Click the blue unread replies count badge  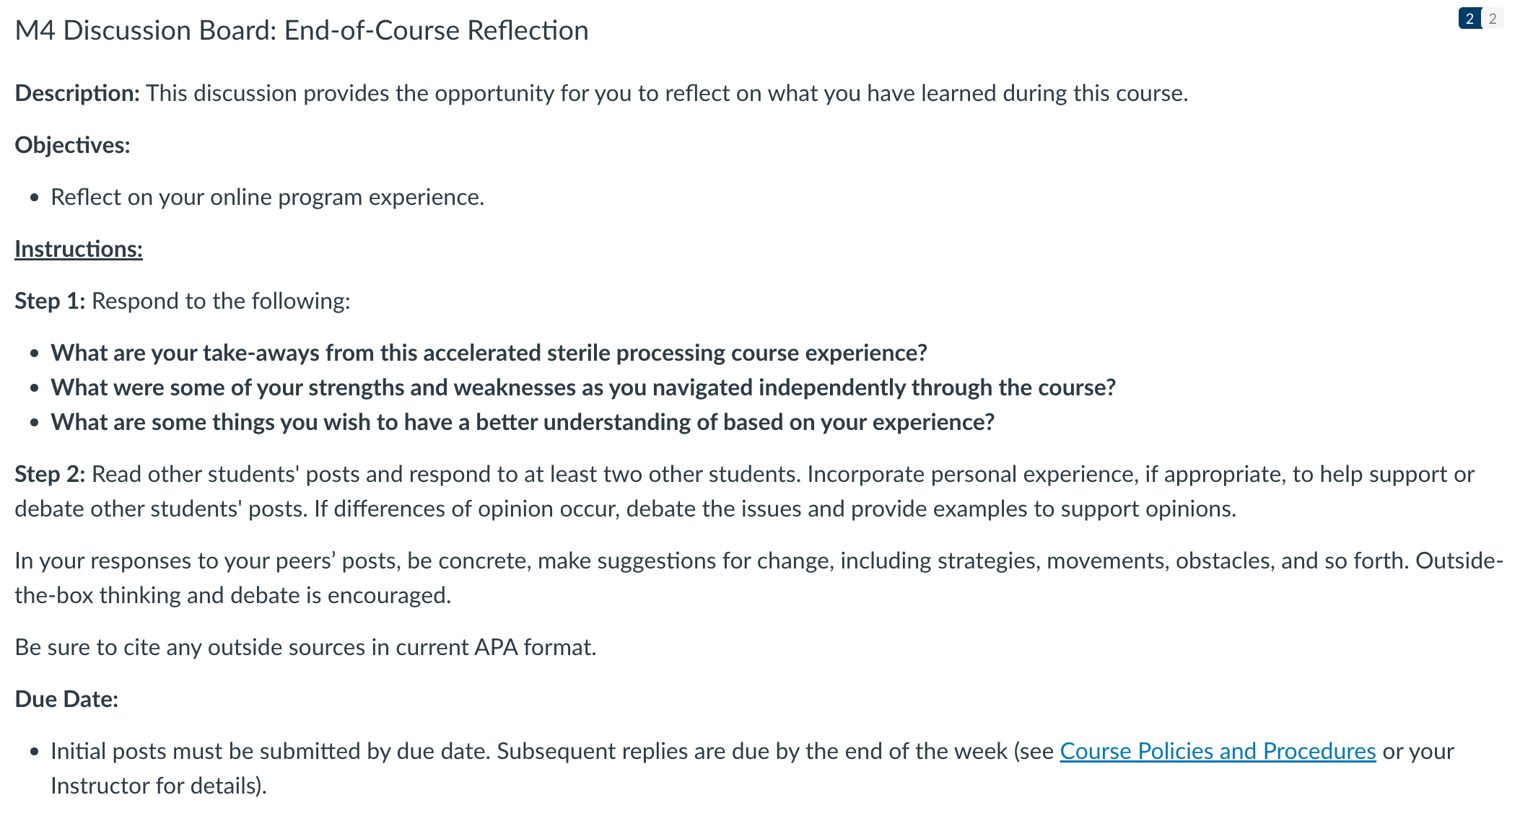[1469, 19]
